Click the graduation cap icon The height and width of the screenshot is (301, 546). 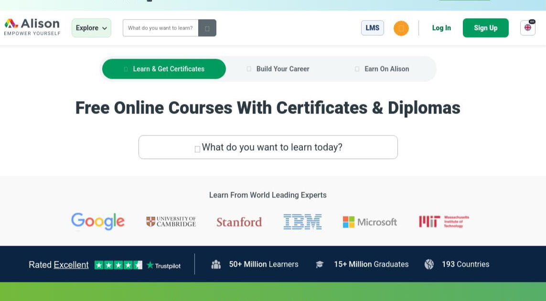click(320, 264)
